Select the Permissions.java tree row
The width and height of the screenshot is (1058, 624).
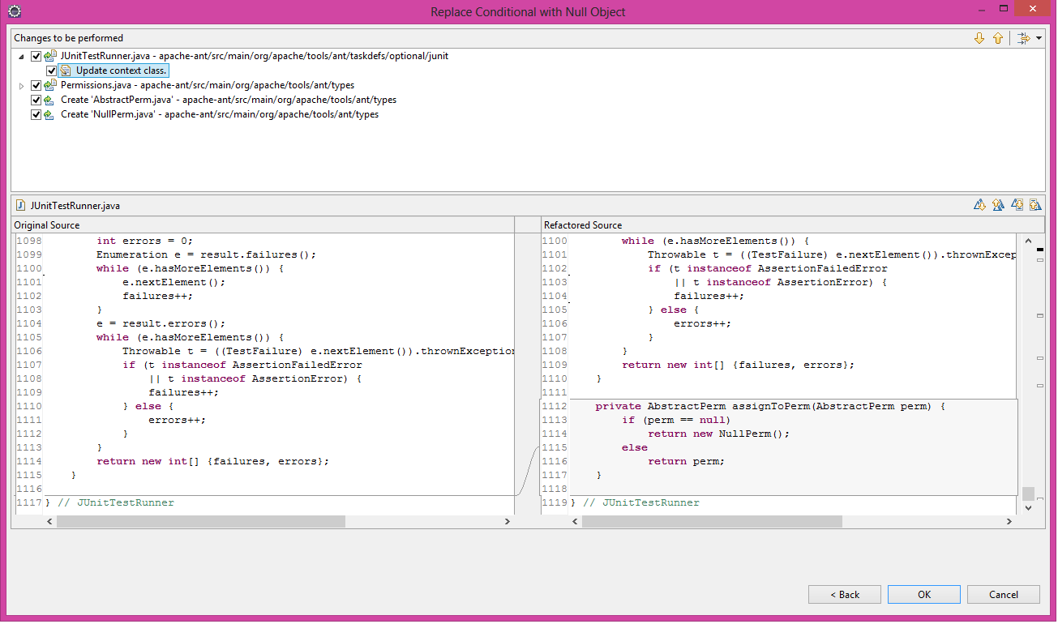[207, 85]
